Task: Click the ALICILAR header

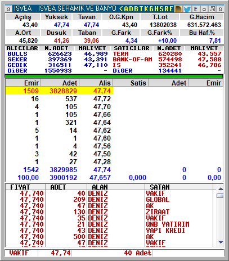Action: click(x=22, y=48)
